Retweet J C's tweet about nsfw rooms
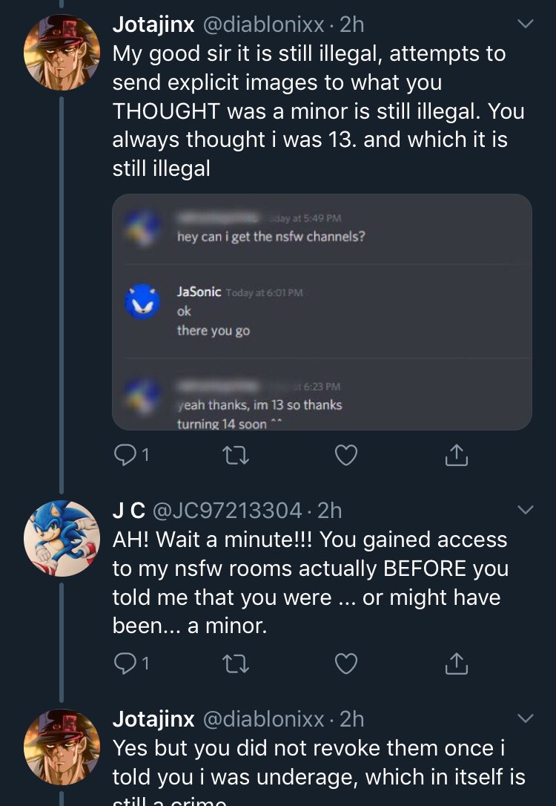 coord(234,664)
